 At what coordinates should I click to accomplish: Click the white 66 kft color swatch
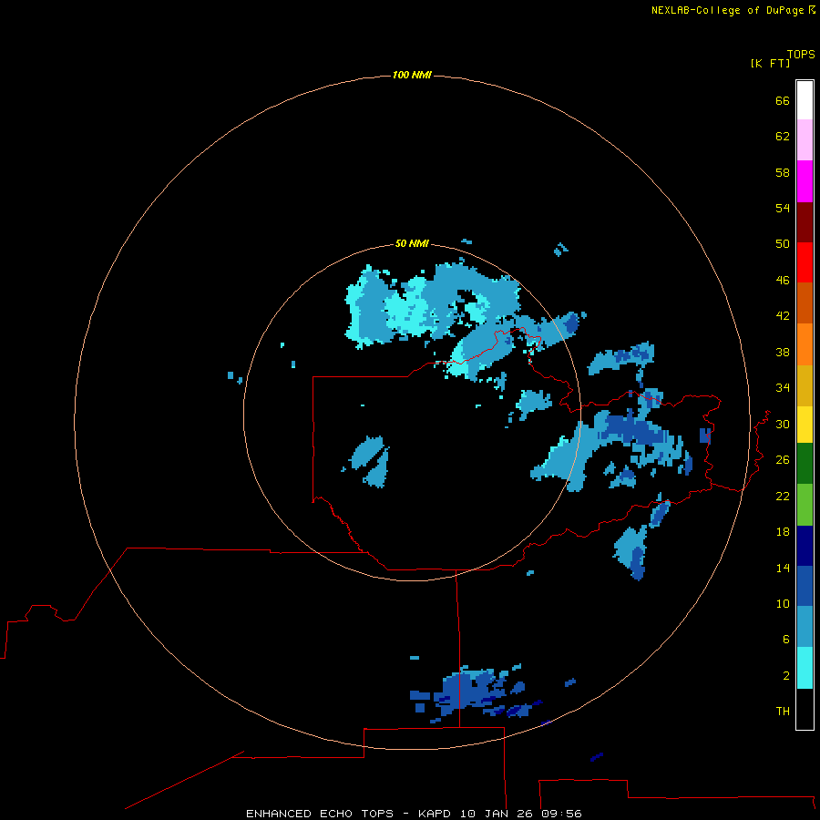pyautogui.click(x=805, y=100)
